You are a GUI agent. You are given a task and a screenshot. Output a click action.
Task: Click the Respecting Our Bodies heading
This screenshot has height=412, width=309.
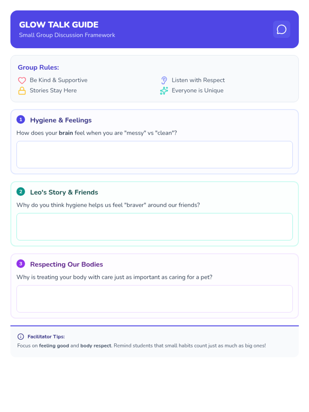coord(66,264)
